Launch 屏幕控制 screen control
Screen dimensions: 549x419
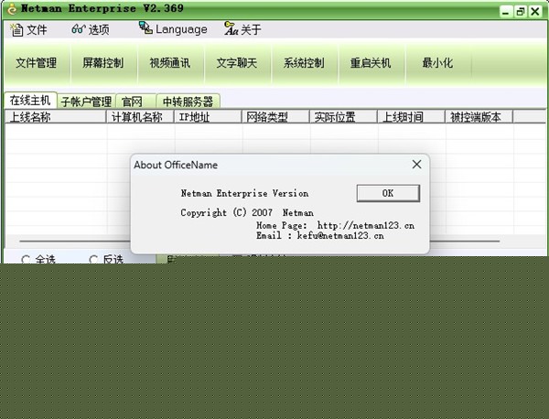click(x=103, y=63)
